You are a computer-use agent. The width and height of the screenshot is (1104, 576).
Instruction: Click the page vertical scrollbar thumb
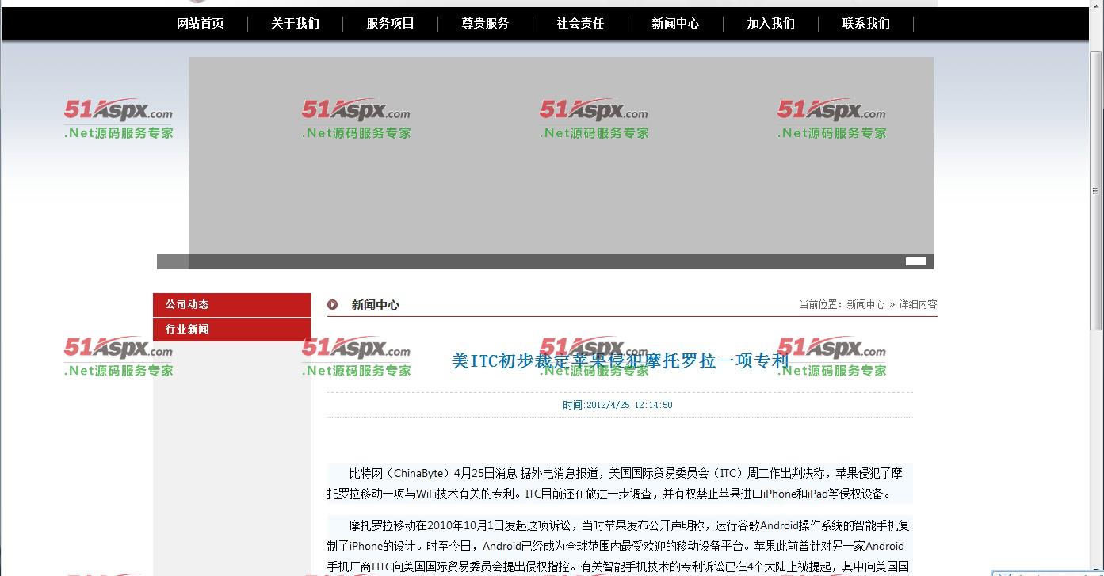coord(1096,190)
